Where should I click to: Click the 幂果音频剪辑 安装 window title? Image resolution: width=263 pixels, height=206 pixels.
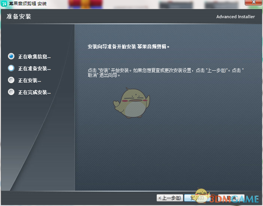point(28,3)
